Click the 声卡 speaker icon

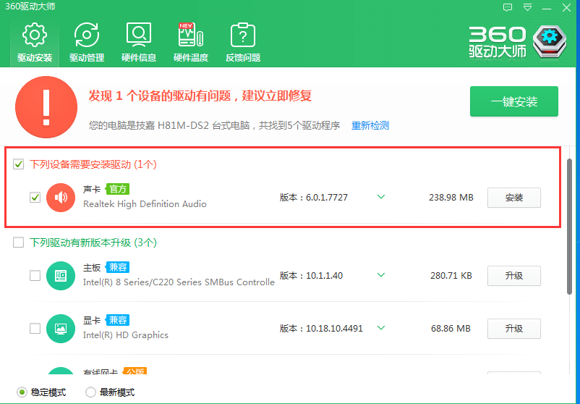61,198
